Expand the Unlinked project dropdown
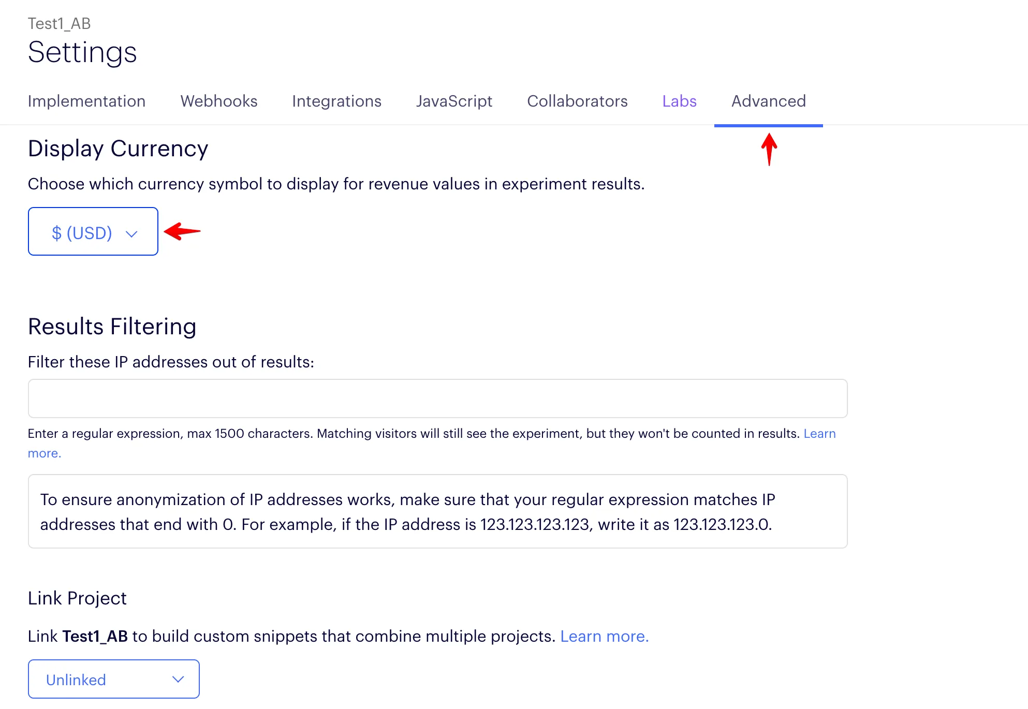 tap(114, 679)
